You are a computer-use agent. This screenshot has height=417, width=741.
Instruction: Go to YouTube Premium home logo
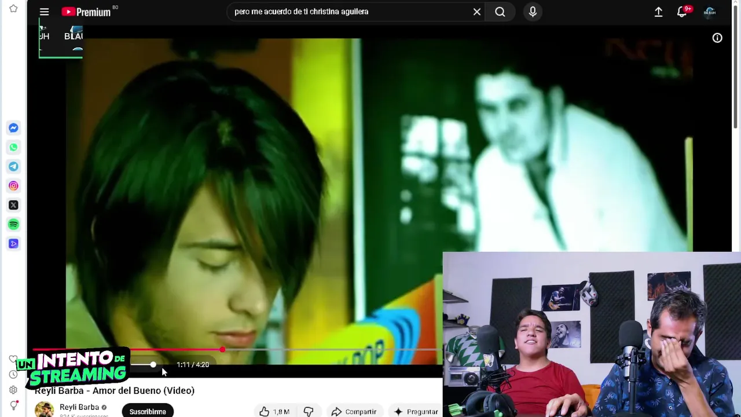click(x=86, y=12)
